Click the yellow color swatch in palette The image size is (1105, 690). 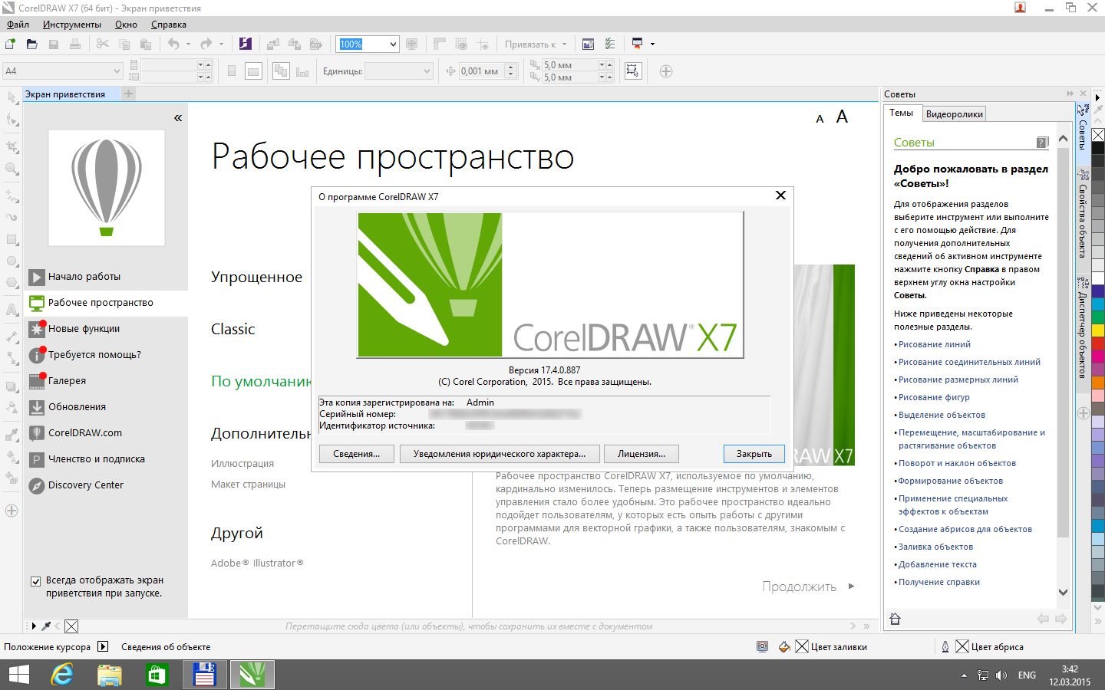[x=1098, y=330]
